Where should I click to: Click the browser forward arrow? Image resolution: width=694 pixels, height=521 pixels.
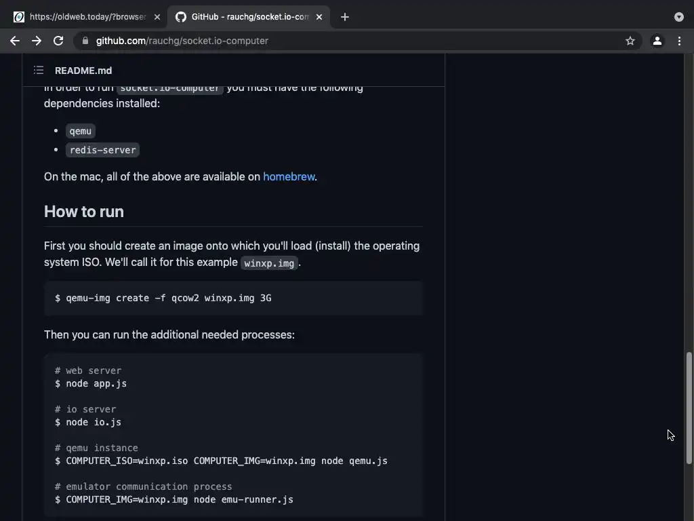point(37,41)
